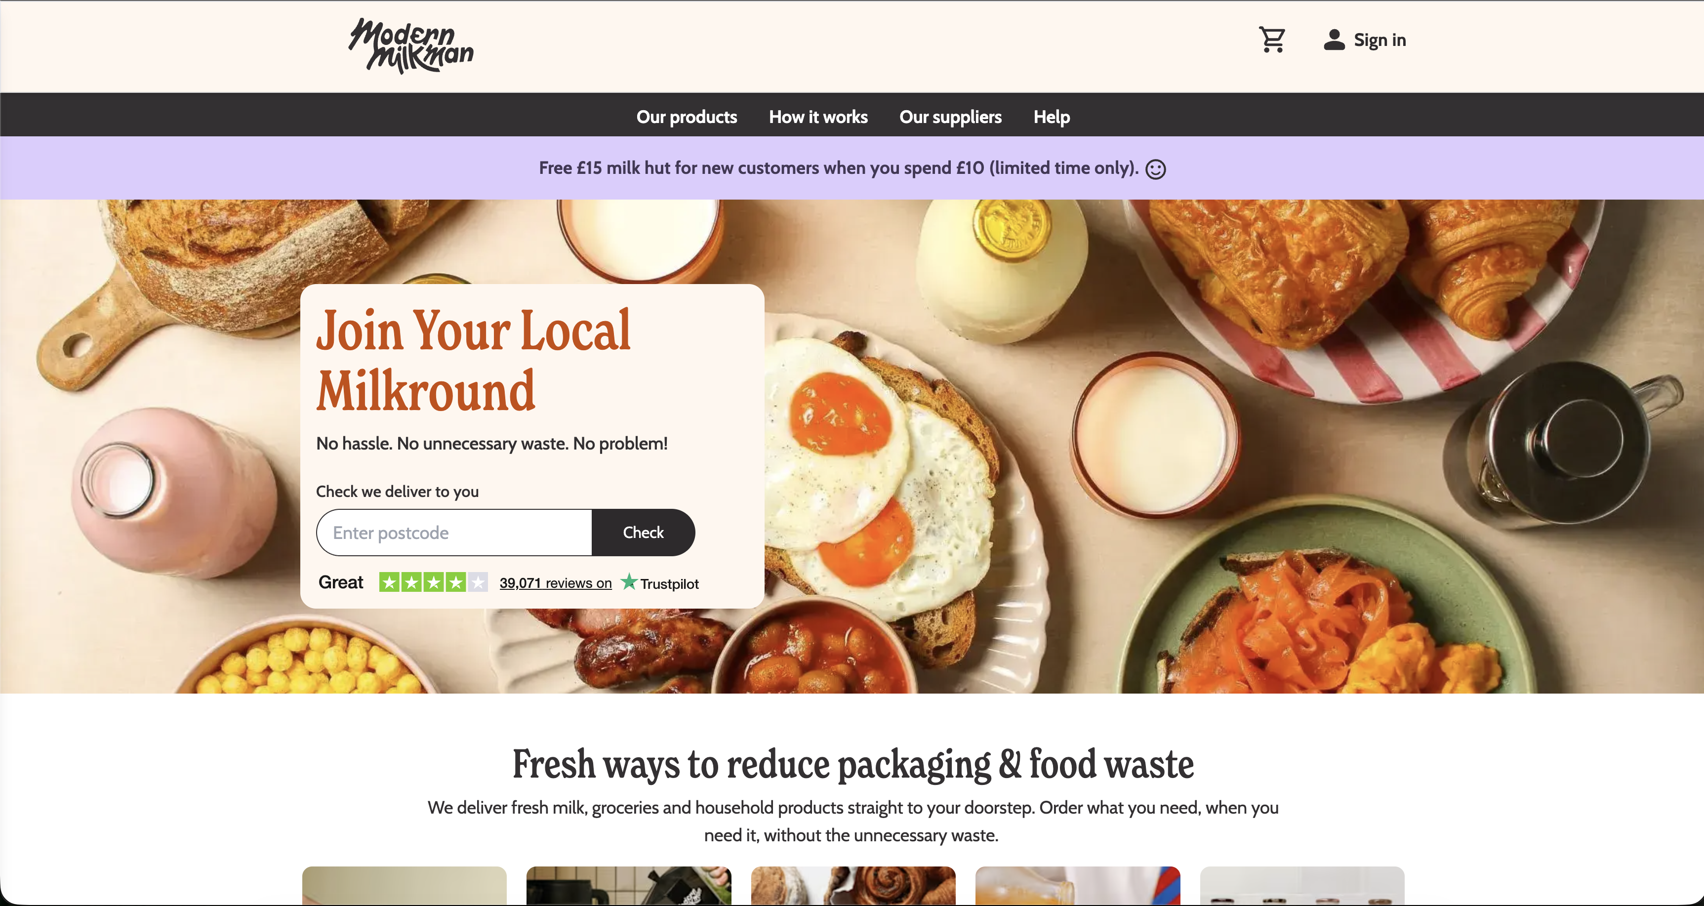The width and height of the screenshot is (1704, 906).
Task: Click the Check postcode button
Action: pyautogui.click(x=643, y=532)
